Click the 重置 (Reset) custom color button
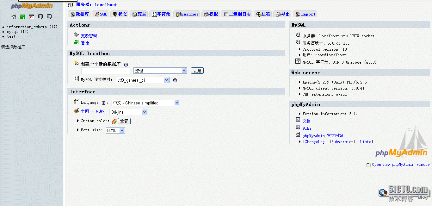Viewport: 432px width, 206px height. click(124, 121)
